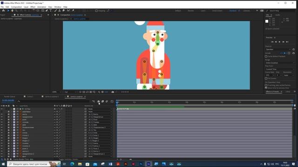Click the composition mini-flowchart icon in timeline
This screenshot has height=167, width=298.
93,102
